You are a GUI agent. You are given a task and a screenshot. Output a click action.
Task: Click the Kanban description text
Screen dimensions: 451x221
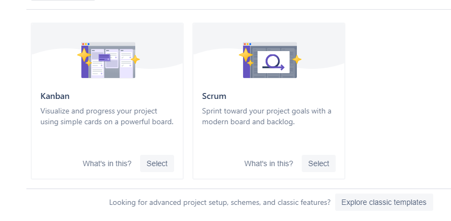107,116
